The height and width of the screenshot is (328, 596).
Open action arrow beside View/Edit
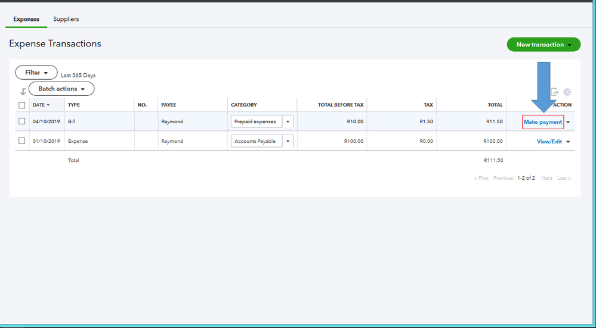[568, 142]
